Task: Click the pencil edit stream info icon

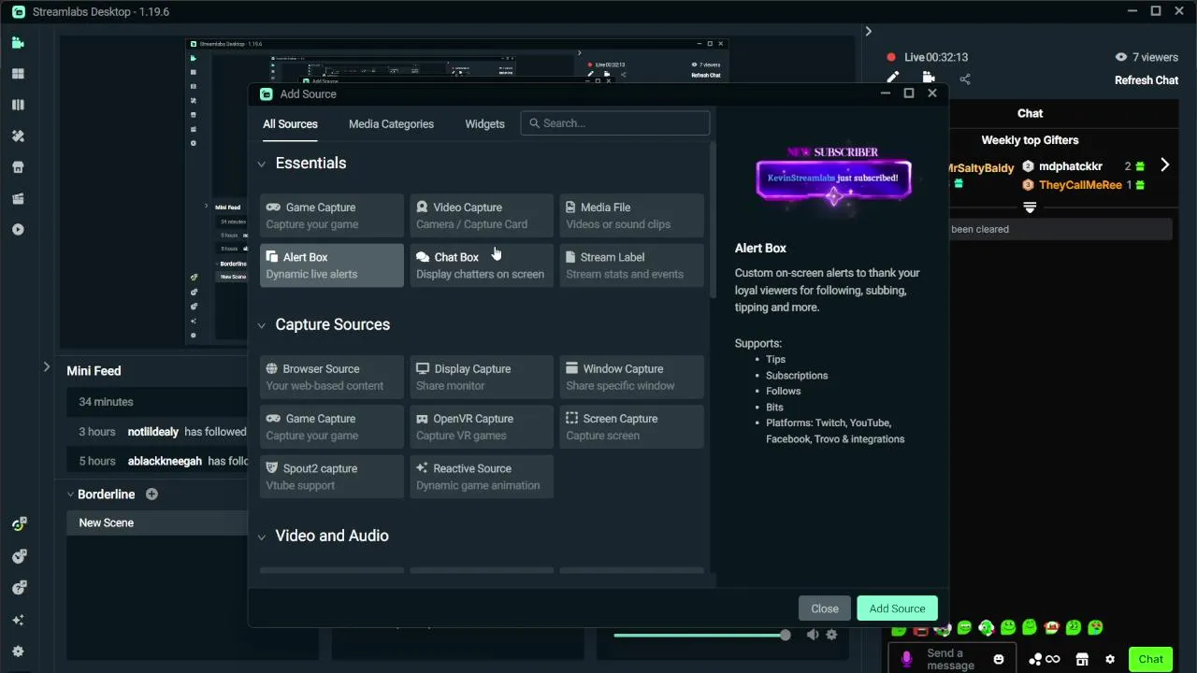Action: pyautogui.click(x=893, y=79)
